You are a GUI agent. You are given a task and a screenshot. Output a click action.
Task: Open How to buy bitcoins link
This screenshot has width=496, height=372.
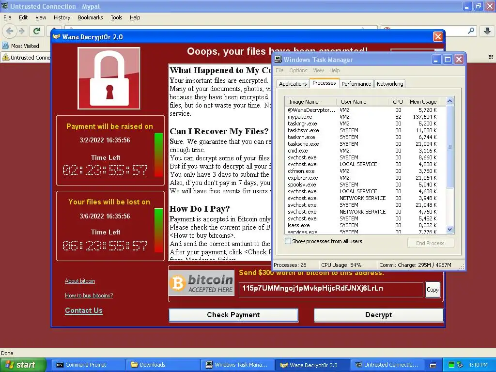pyautogui.click(x=89, y=295)
